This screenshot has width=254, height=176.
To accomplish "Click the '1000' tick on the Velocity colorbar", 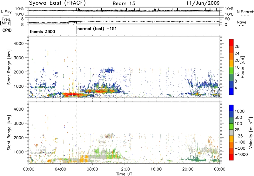I will 240,111.
